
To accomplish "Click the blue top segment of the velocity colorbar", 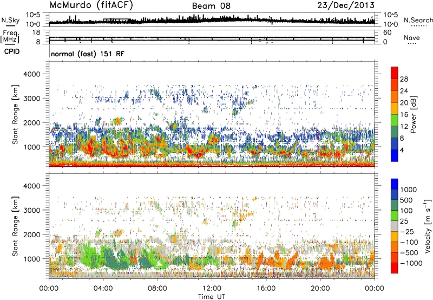I will point(395,184).
